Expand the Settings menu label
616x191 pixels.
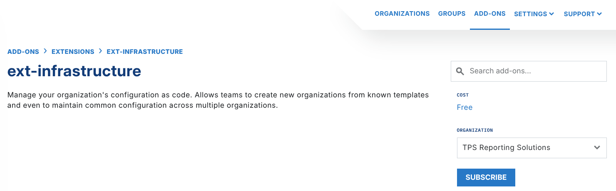point(530,14)
